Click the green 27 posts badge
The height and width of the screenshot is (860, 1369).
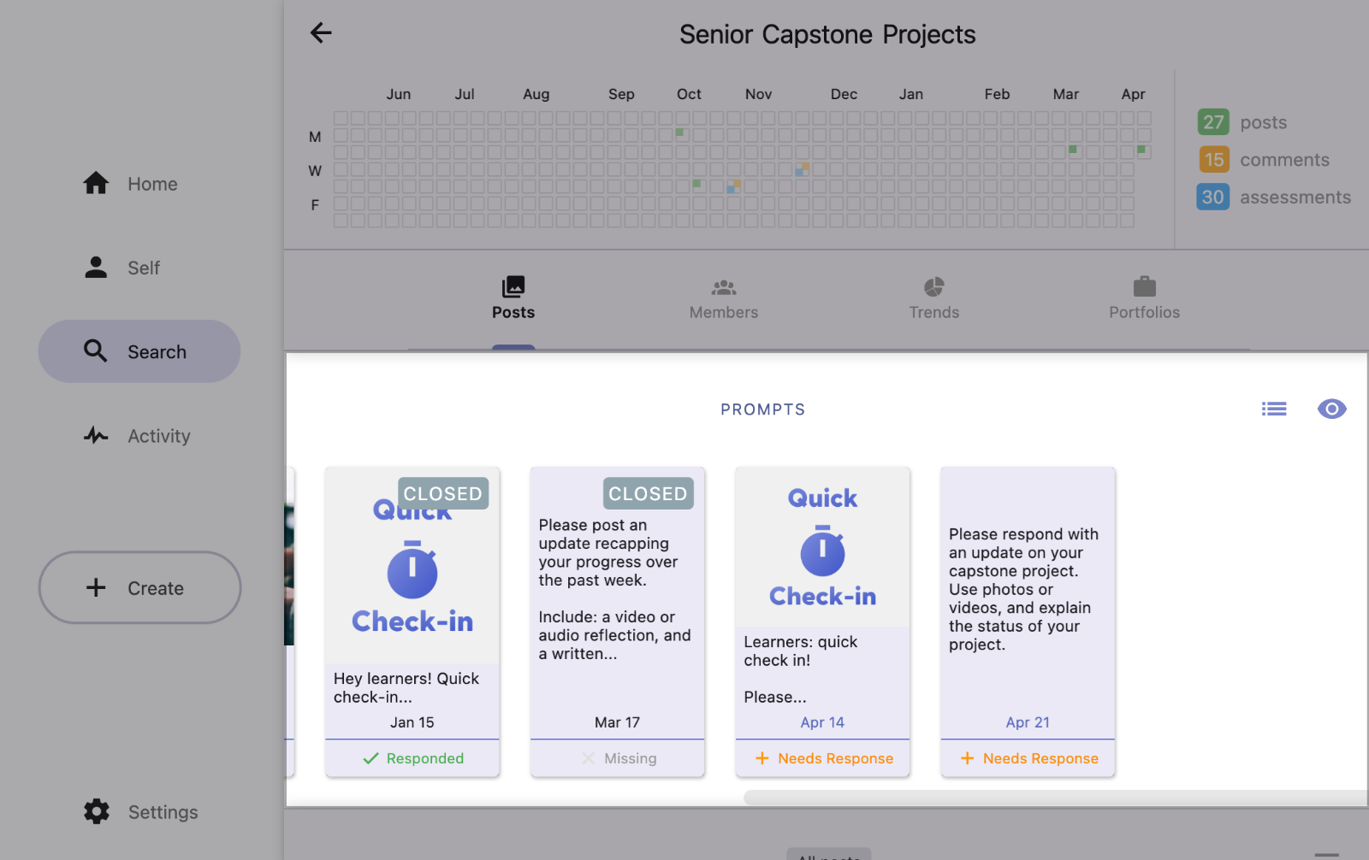[x=1213, y=122]
